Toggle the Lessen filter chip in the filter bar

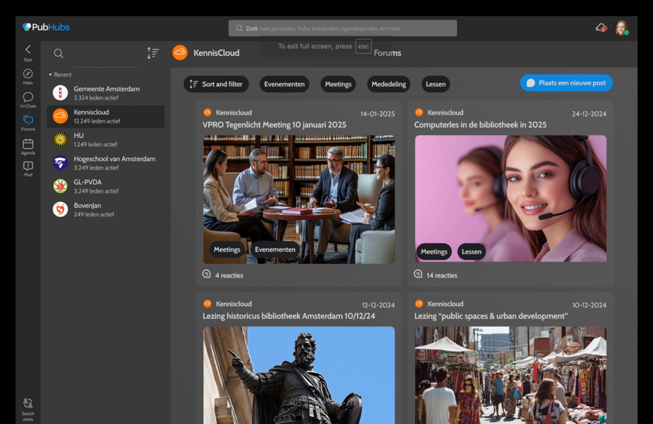click(436, 84)
